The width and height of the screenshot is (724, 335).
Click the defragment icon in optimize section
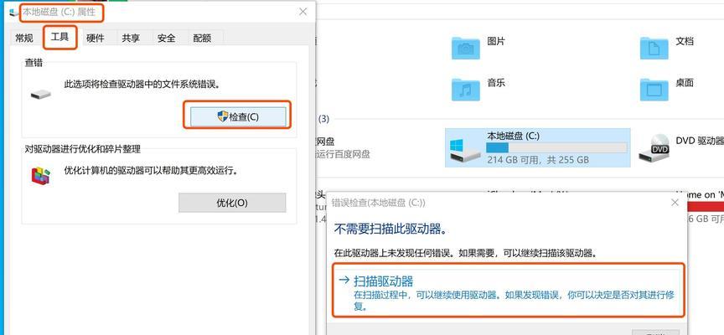pyautogui.click(x=40, y=176)
